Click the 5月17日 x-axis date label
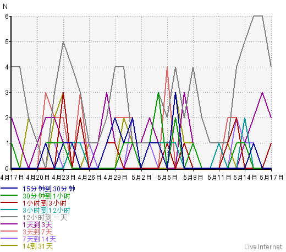This screenshot has height=252, width=286. click(x=272, y=178)
